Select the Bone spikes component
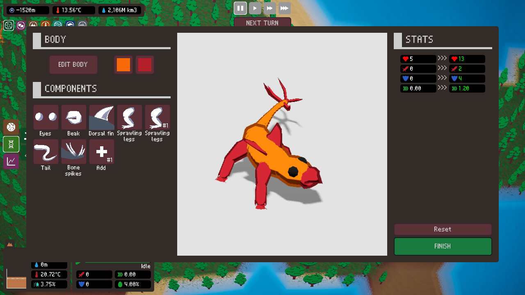This screenshot has width=525, height=295. coord(74,152)
